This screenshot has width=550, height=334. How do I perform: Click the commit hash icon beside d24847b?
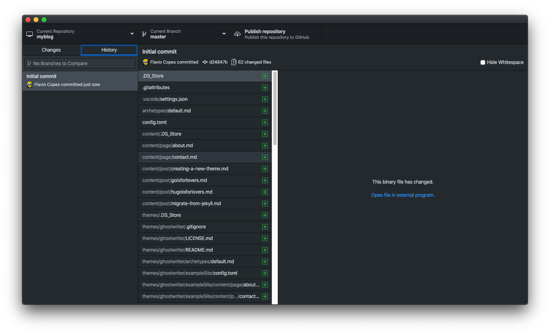coord(205,62)
